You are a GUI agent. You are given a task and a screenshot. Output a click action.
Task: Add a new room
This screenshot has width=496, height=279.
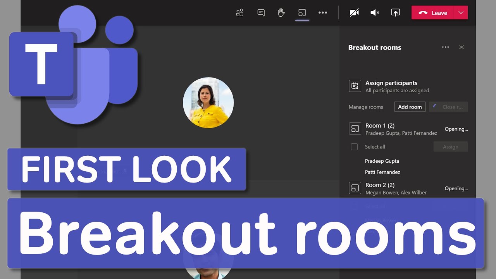(410, 107)
